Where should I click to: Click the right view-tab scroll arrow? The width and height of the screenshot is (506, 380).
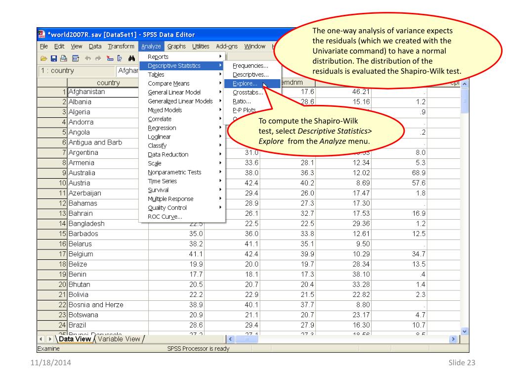[50, 339]
